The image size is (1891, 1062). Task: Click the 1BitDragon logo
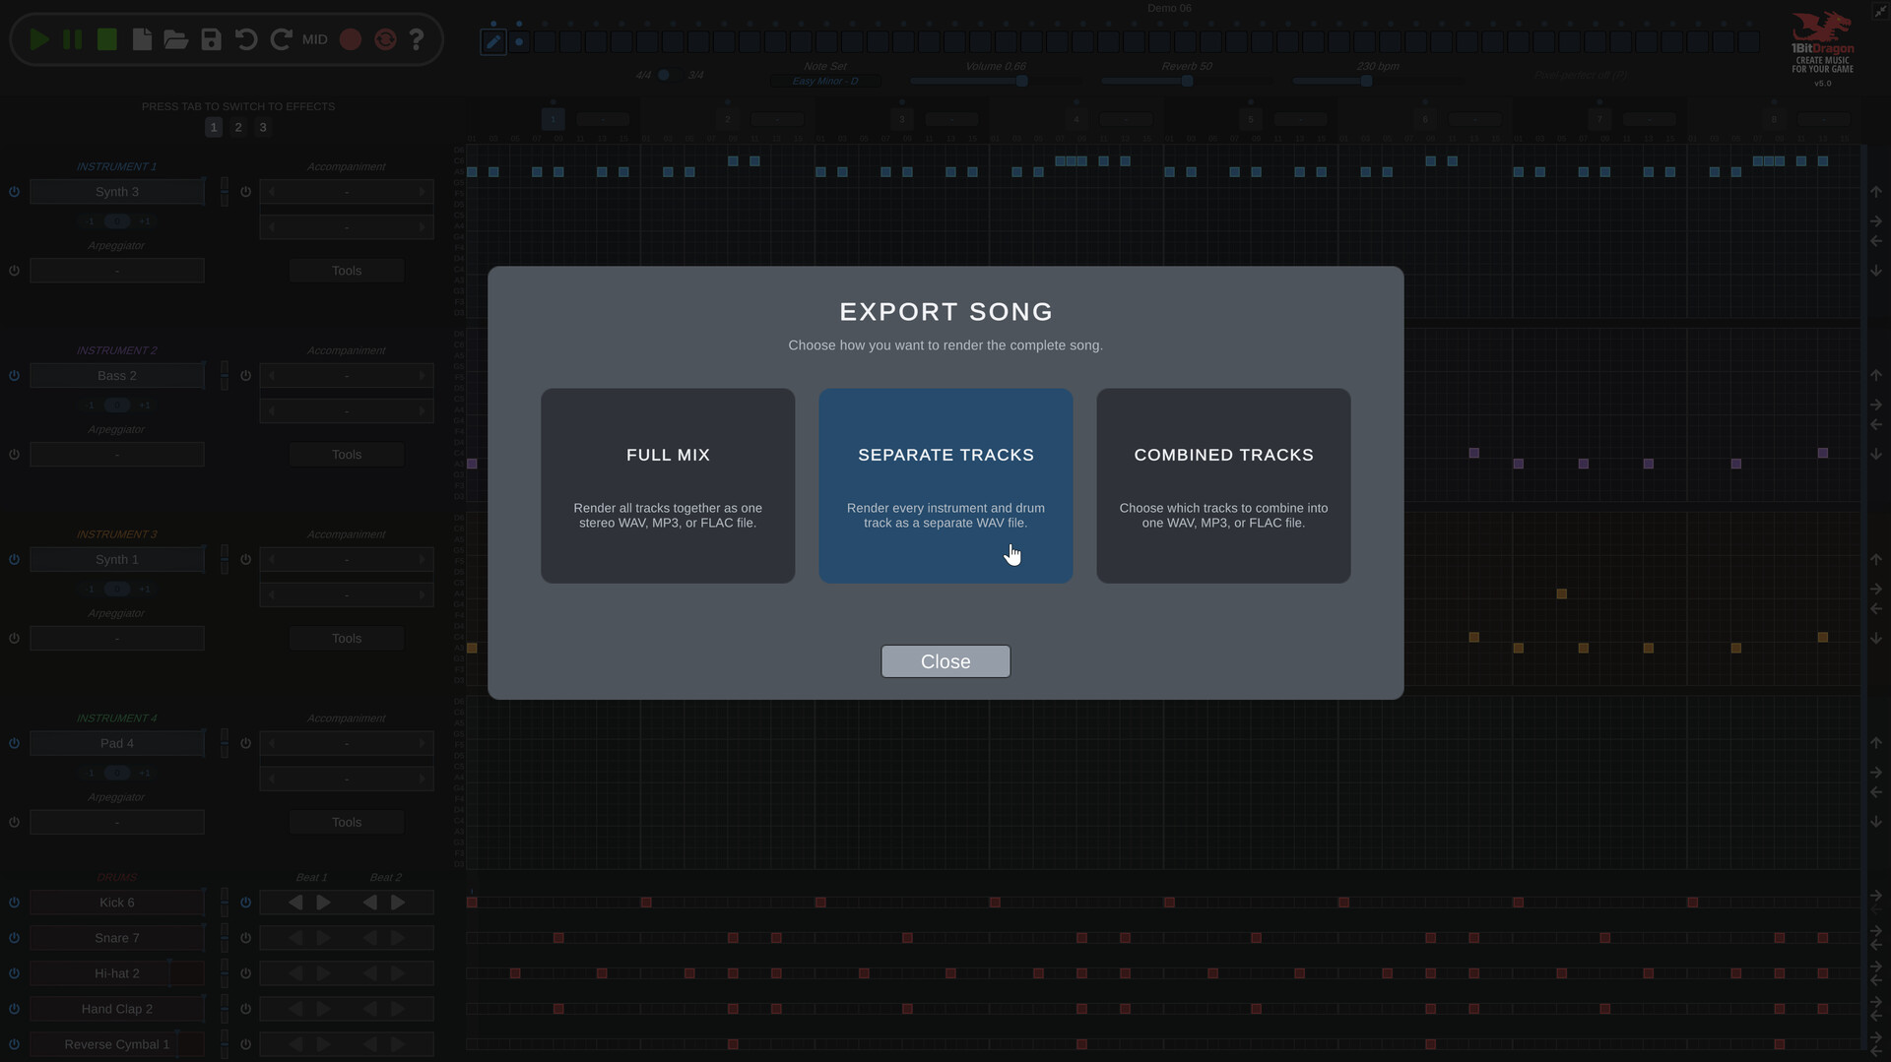coord(1822,43)
